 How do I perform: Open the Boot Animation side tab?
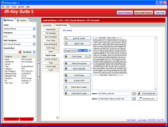tap(51, 37)
